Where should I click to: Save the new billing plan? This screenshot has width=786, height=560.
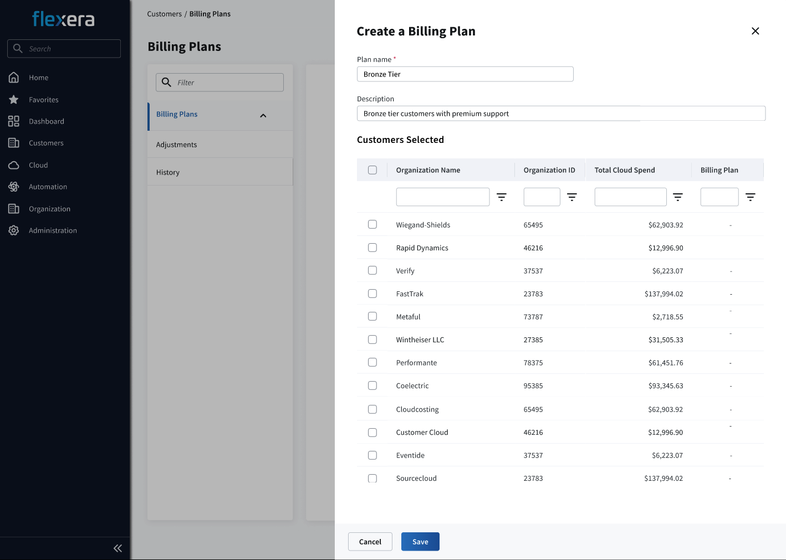tap(420, 542)
